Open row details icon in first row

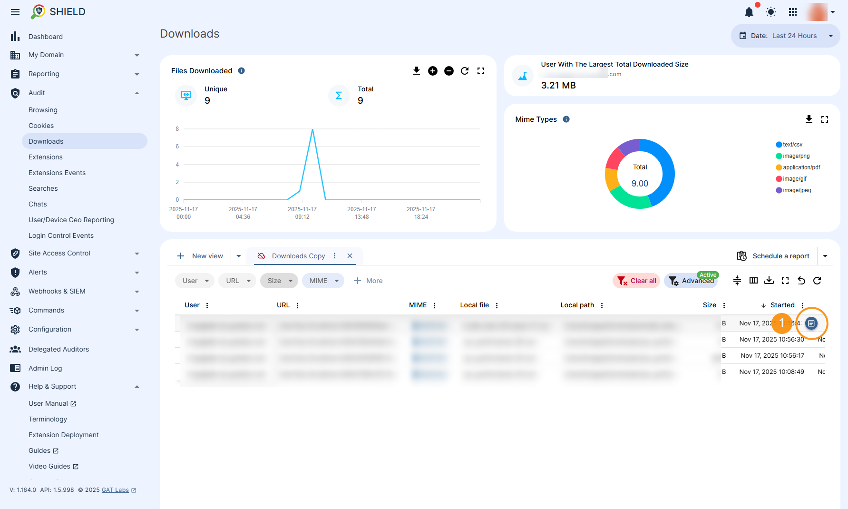tap(811, 323)
